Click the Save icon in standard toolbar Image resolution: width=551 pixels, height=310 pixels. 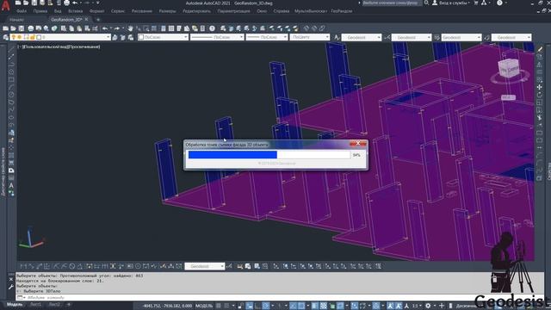[x=22, y=28]
